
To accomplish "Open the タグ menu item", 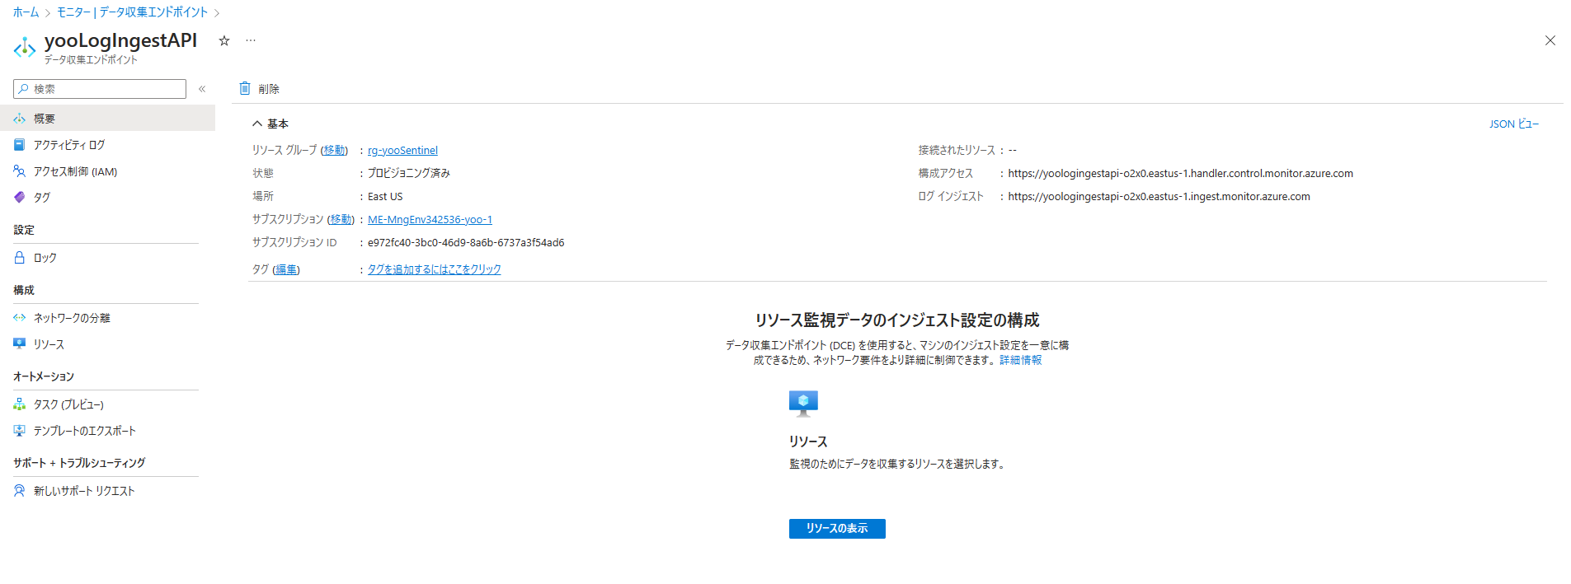I will click(x=107, y=198).
